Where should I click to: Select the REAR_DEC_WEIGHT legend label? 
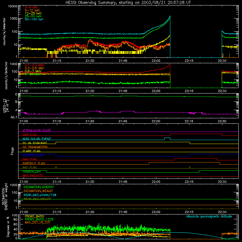37,199
